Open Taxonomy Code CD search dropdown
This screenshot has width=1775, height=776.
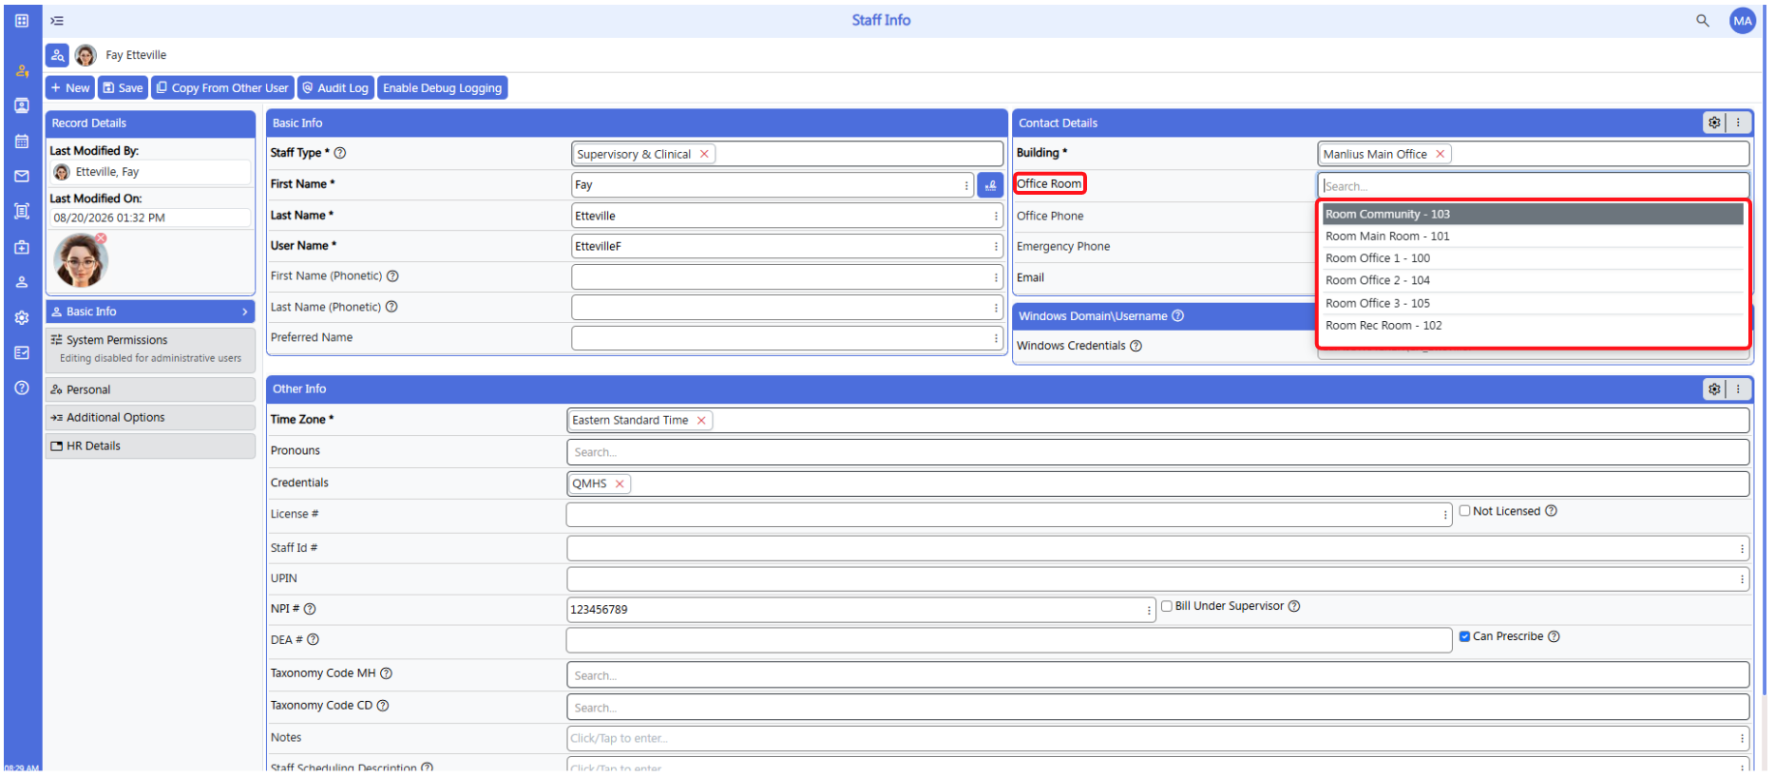(1157, 708)
